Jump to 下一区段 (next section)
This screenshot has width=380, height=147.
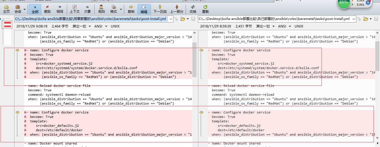click(160, 9)
